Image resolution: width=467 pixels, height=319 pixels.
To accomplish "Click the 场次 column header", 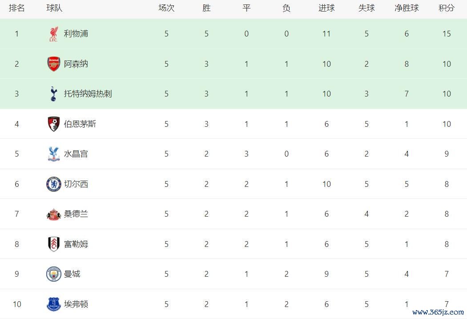I will [166, 8].
